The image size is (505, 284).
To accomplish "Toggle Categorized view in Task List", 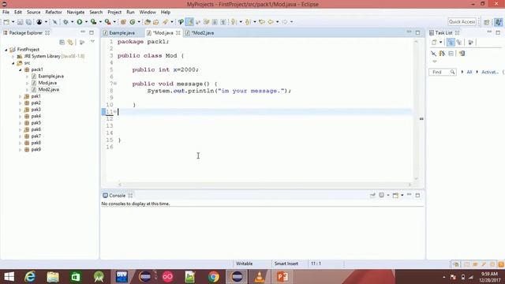I will click(451, 42).
